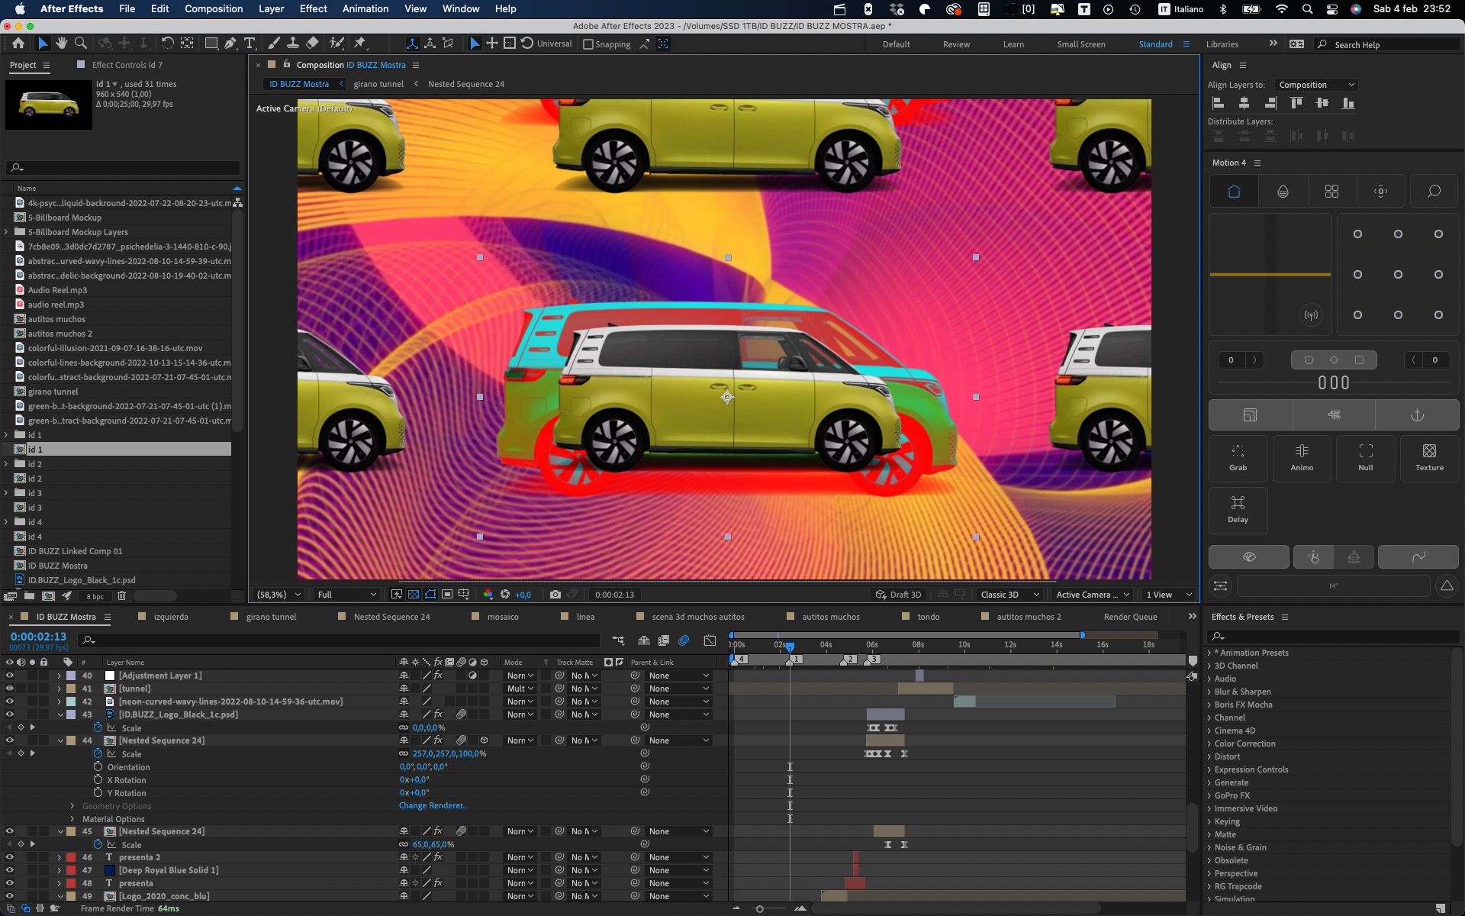1465x916 pixels.
Task: Click the Motion 4 Grab icon
Action: pos(1238,458)
